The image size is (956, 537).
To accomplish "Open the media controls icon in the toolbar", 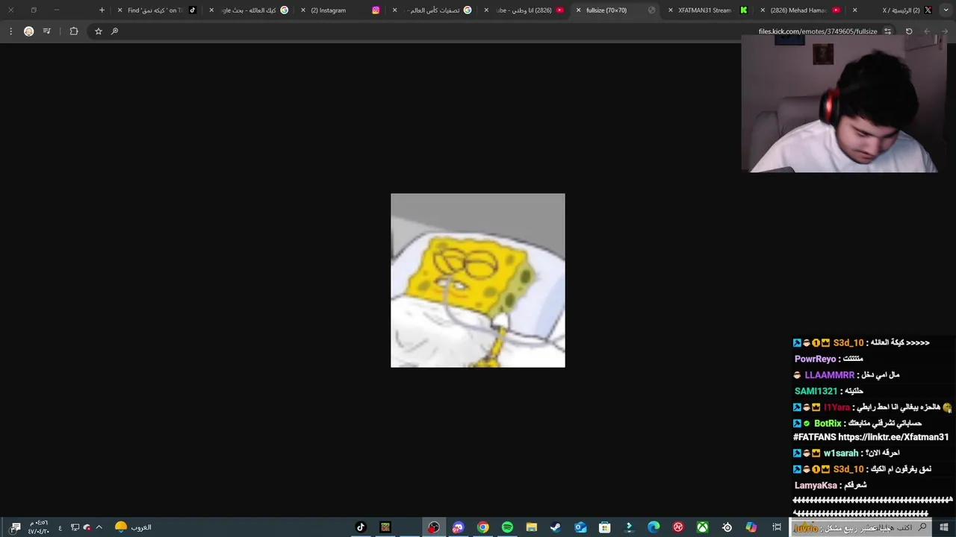I will [x=47, y=31].
